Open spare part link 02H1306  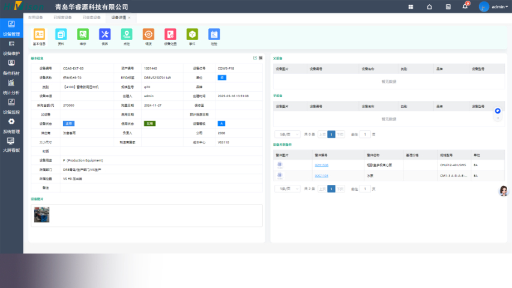[321, 164]
